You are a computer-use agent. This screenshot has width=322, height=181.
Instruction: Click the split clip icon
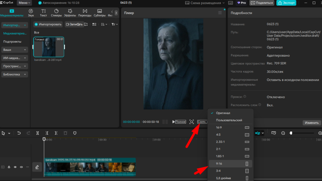pos(38,133)
